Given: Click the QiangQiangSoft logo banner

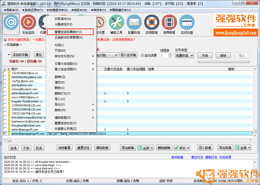Looking at the screenshot, I should 236,25.
